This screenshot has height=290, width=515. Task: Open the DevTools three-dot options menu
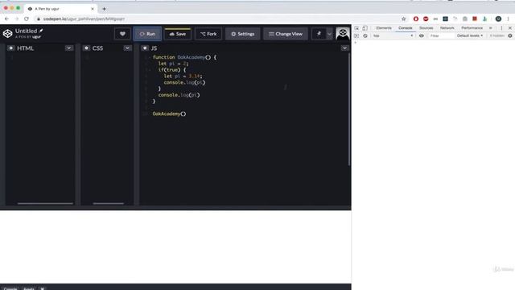[501, 28]
